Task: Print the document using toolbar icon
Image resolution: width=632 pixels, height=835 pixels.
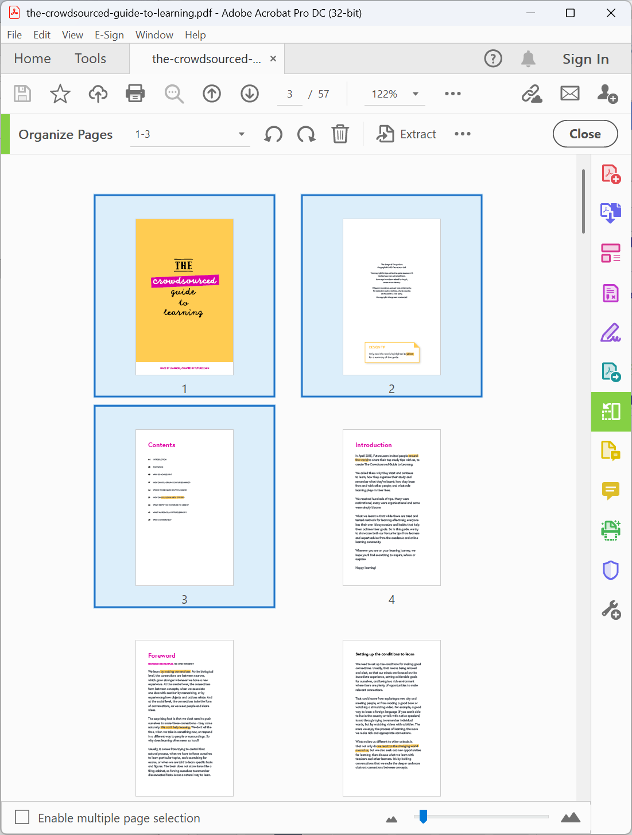Action: (135, 94)
